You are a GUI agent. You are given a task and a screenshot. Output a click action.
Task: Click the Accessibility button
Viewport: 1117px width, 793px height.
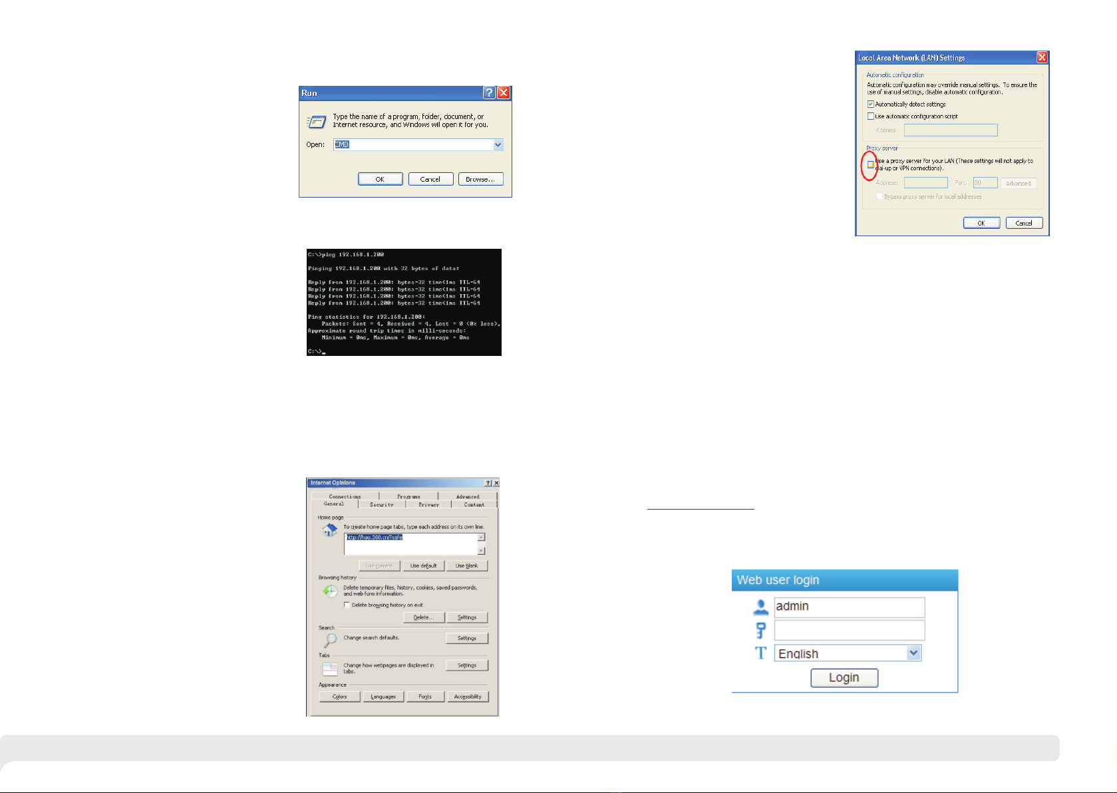[468, 697]
